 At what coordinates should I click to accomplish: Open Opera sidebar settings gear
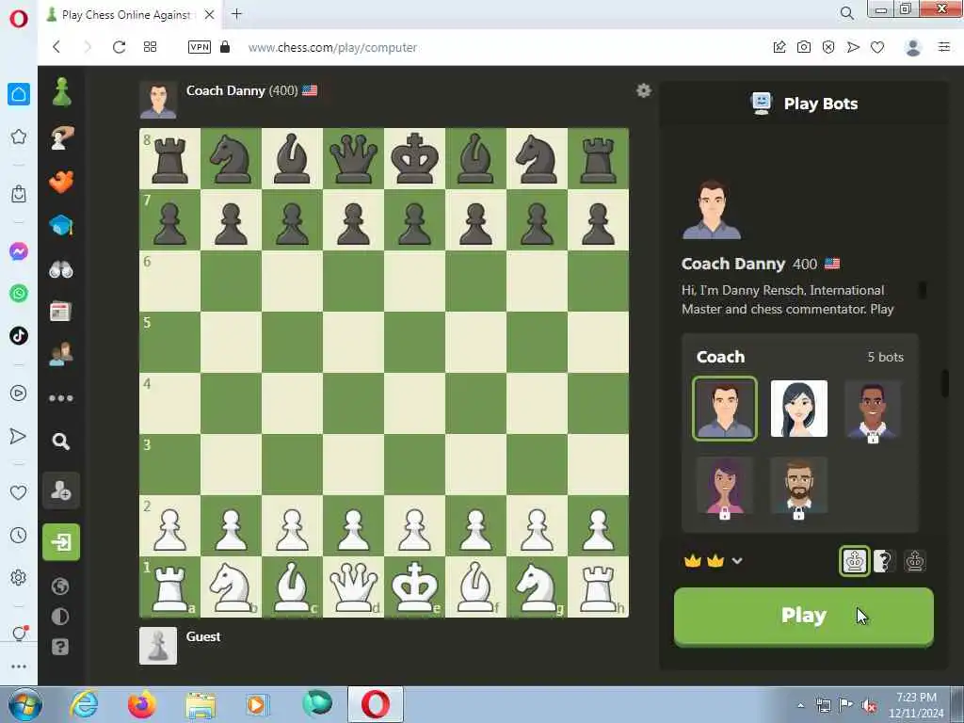point(19,578)
